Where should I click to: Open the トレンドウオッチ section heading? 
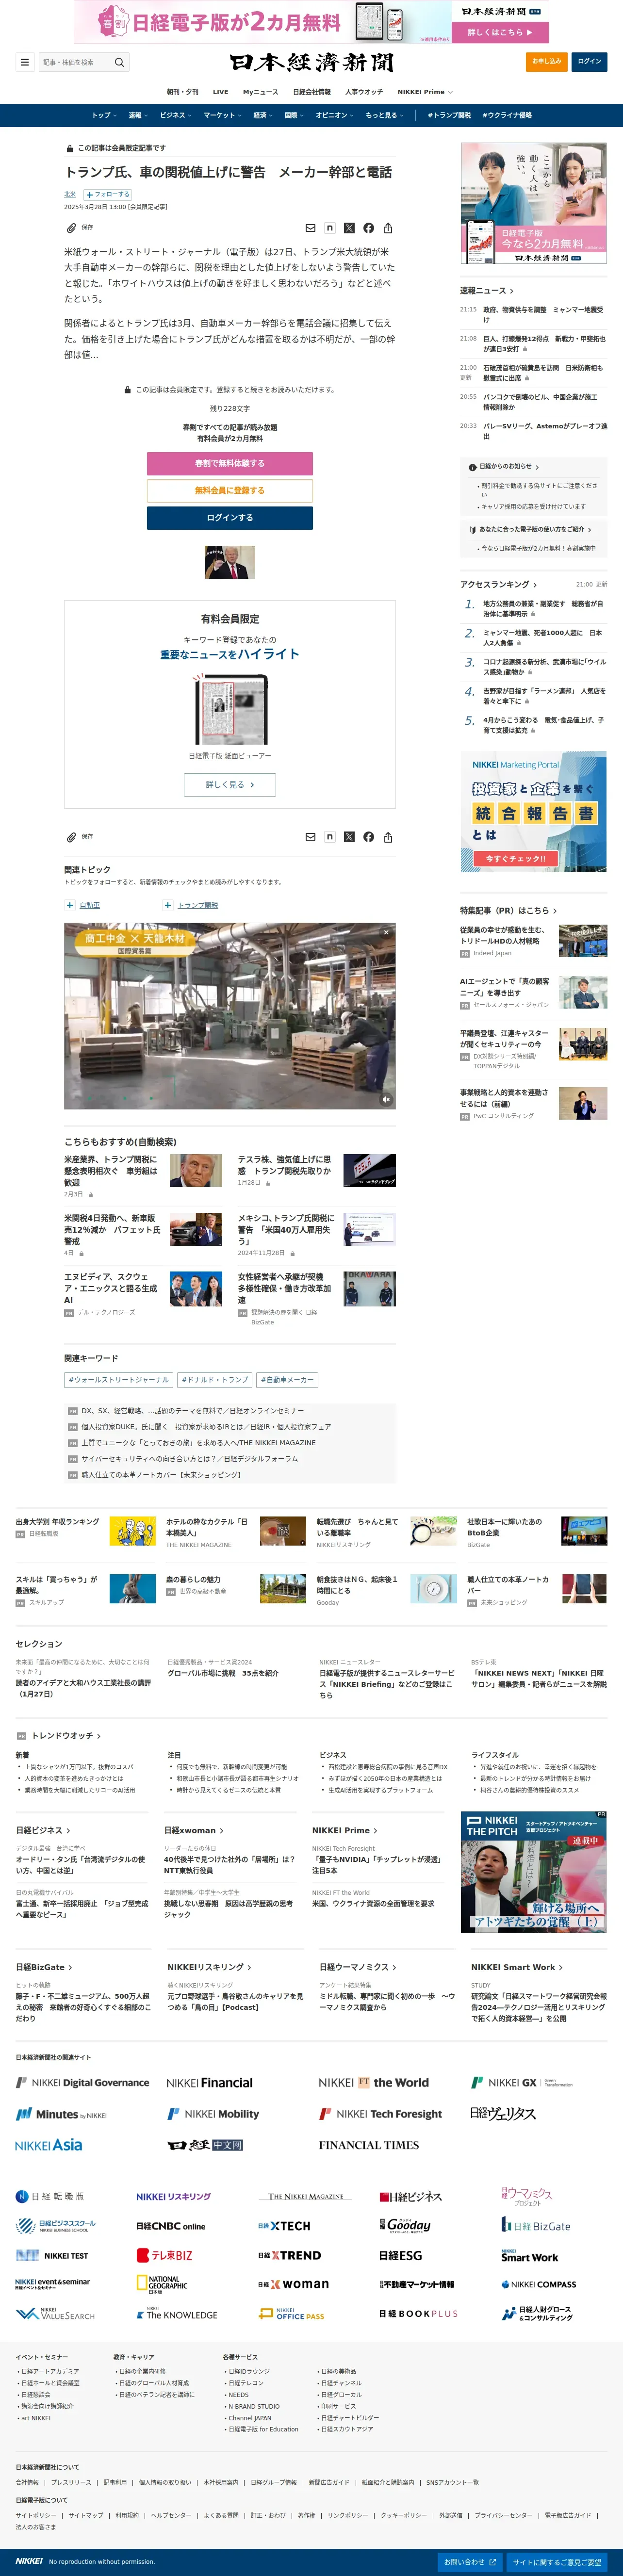66,1736
